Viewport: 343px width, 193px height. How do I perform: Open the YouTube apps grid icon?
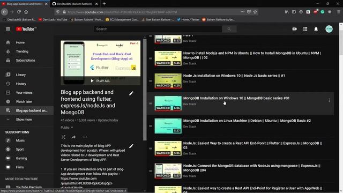tap(305, 29)
